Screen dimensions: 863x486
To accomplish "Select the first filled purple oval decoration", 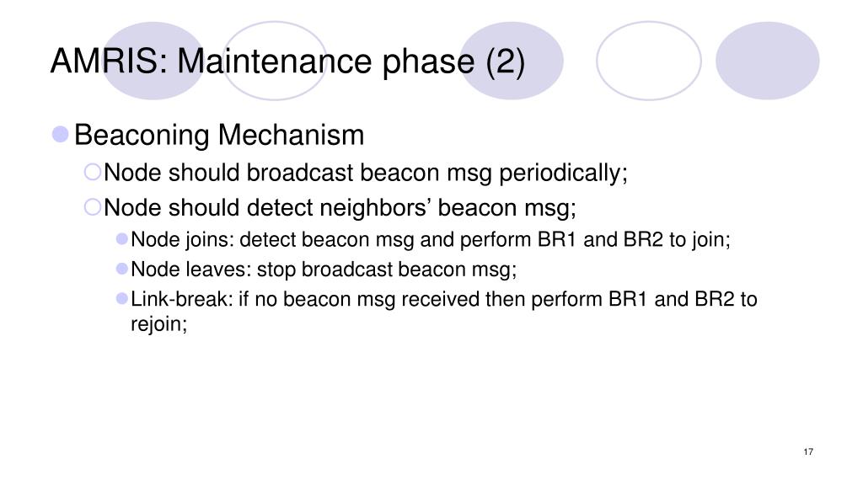I will pyautogui.click(x=153, y=61).
